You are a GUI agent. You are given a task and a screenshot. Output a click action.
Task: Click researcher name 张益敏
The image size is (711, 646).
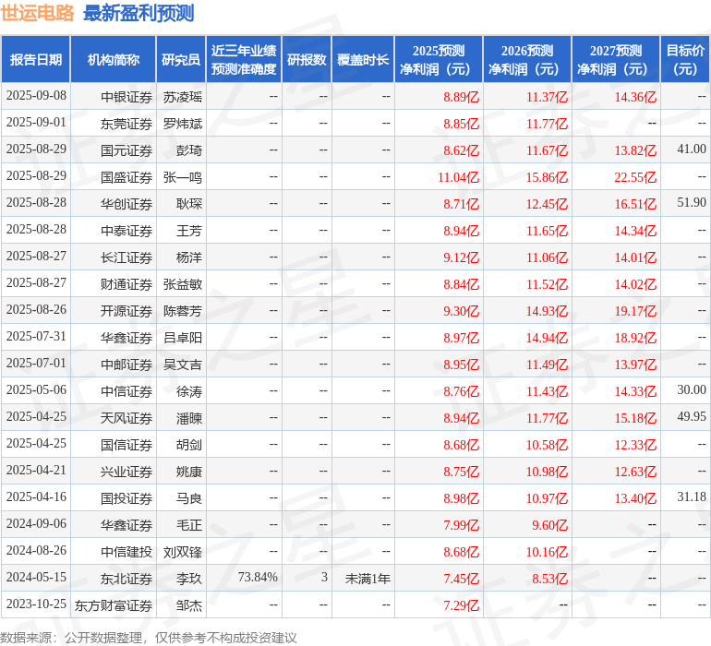click(182, 284)
